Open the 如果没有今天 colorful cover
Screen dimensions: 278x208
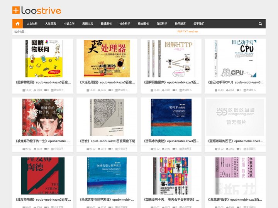171,176
